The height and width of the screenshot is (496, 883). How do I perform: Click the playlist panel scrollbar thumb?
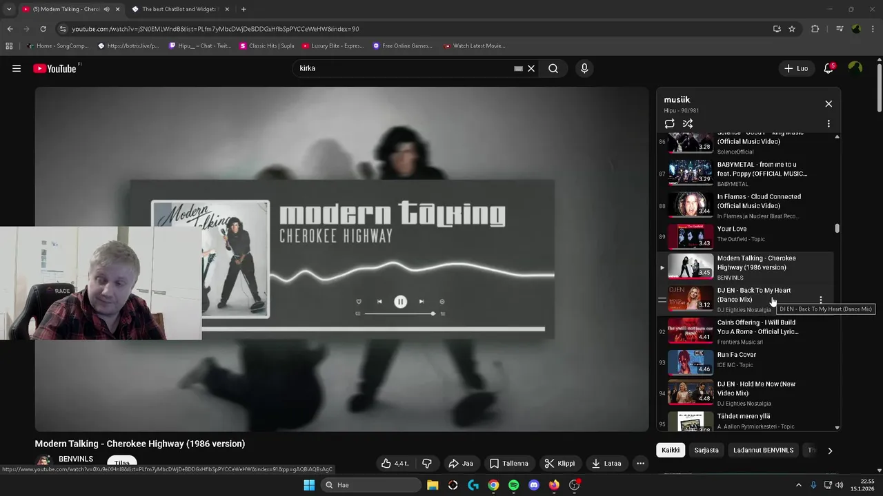click(x=837, y=228)
